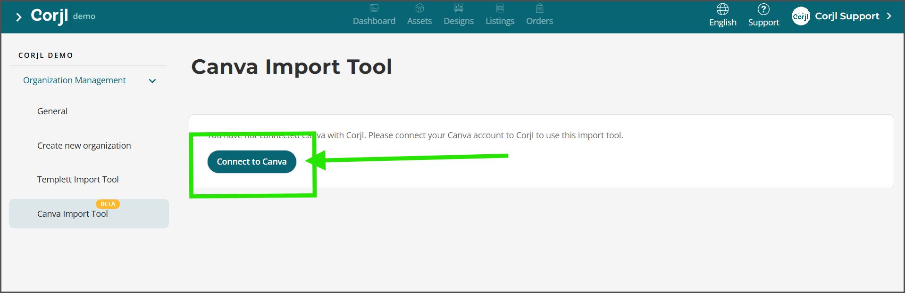Open the Corjl logo home link
The width and height of the screenshot is (905, 293).
point(50,16)
